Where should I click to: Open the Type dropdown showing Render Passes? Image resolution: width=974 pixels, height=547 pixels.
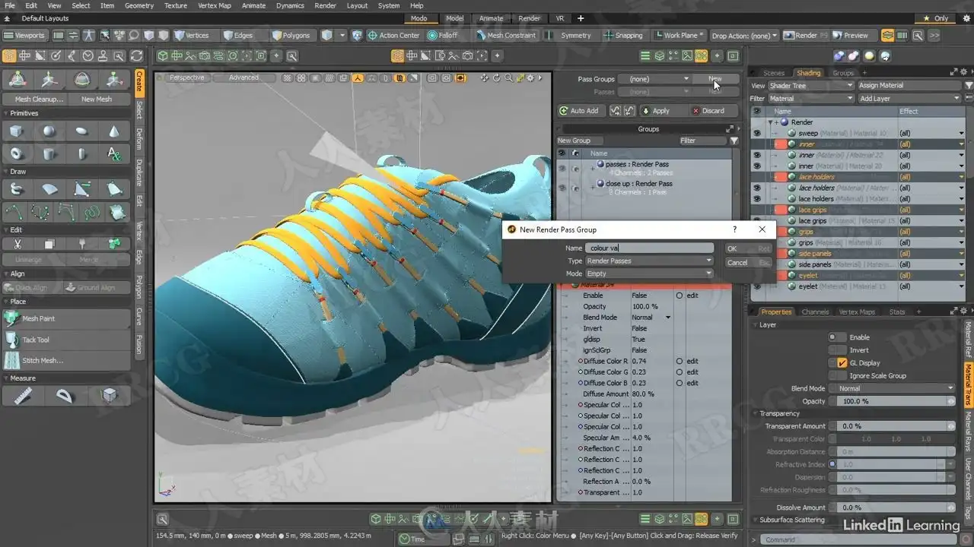pos(648,261)
